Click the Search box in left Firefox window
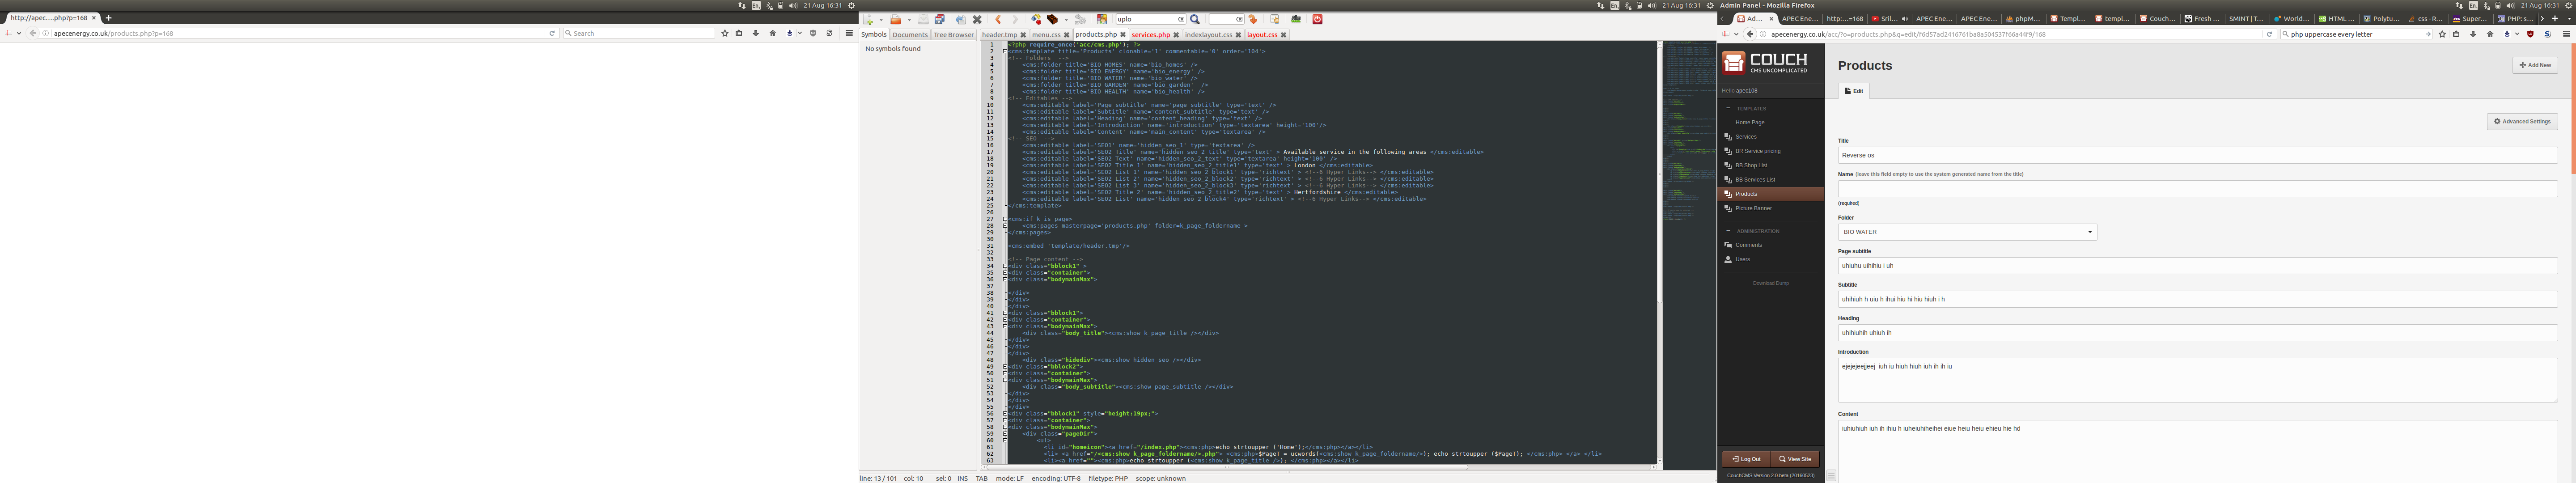 click(x=639, y=33)
